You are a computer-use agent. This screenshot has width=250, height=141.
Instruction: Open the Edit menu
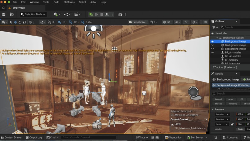click(23, 2)
